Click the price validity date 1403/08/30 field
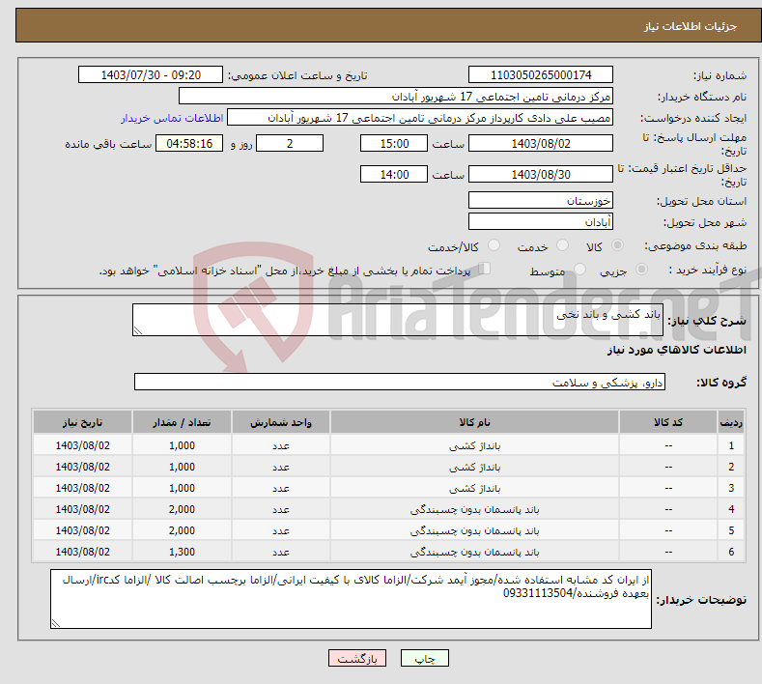This screenshot has width=762, height=684. coord(541,174)
